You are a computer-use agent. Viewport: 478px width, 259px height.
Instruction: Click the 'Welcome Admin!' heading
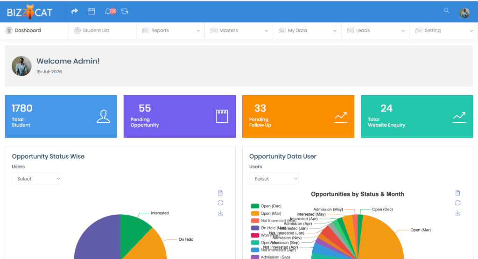point(68,61)
